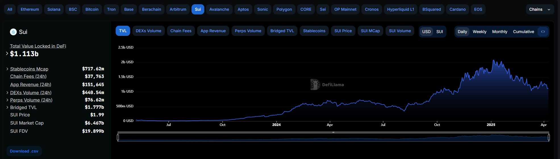Click the 2025 label on chart axis
Image resolution: width=560 pixels, height=159 pixels.
pyautogui.click(x=491, y=125)
